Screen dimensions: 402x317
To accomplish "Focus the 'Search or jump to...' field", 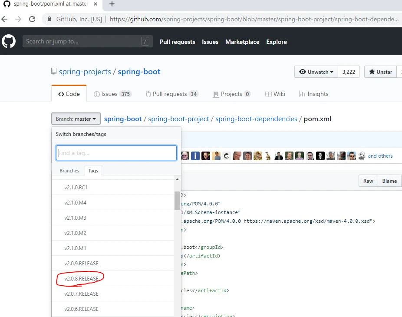I will (x=88, y=41).
